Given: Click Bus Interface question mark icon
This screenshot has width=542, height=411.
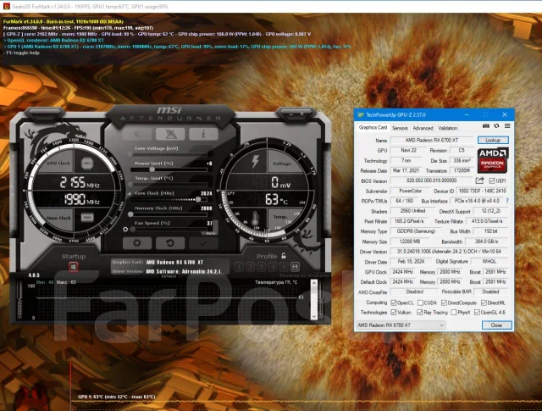Looking at the screenshot, I should tap(507, 201).
